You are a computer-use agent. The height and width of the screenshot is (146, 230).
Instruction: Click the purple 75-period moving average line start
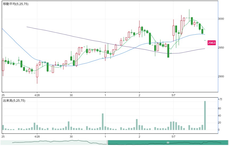click(x=27, y=27)
